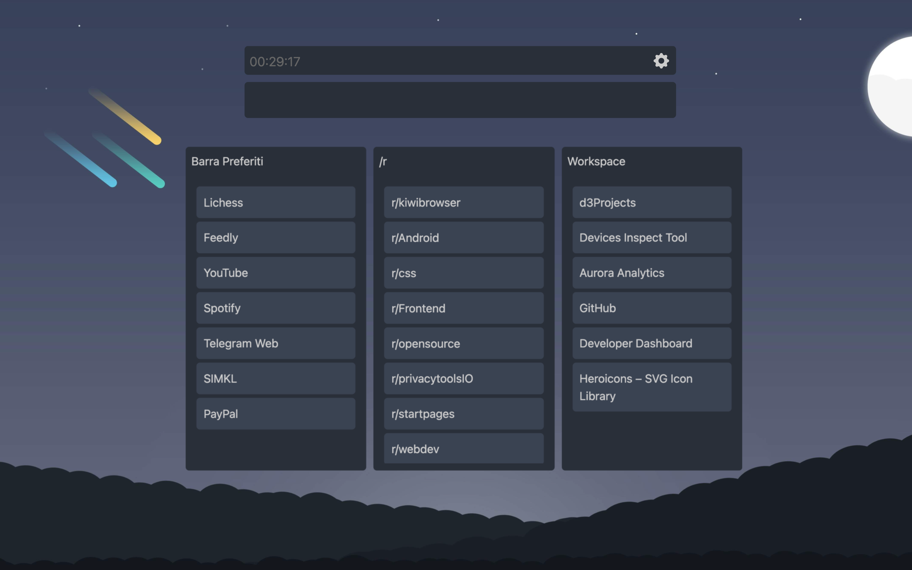Open the Feedly bookmark
The image size is (912, 570).
275,238
